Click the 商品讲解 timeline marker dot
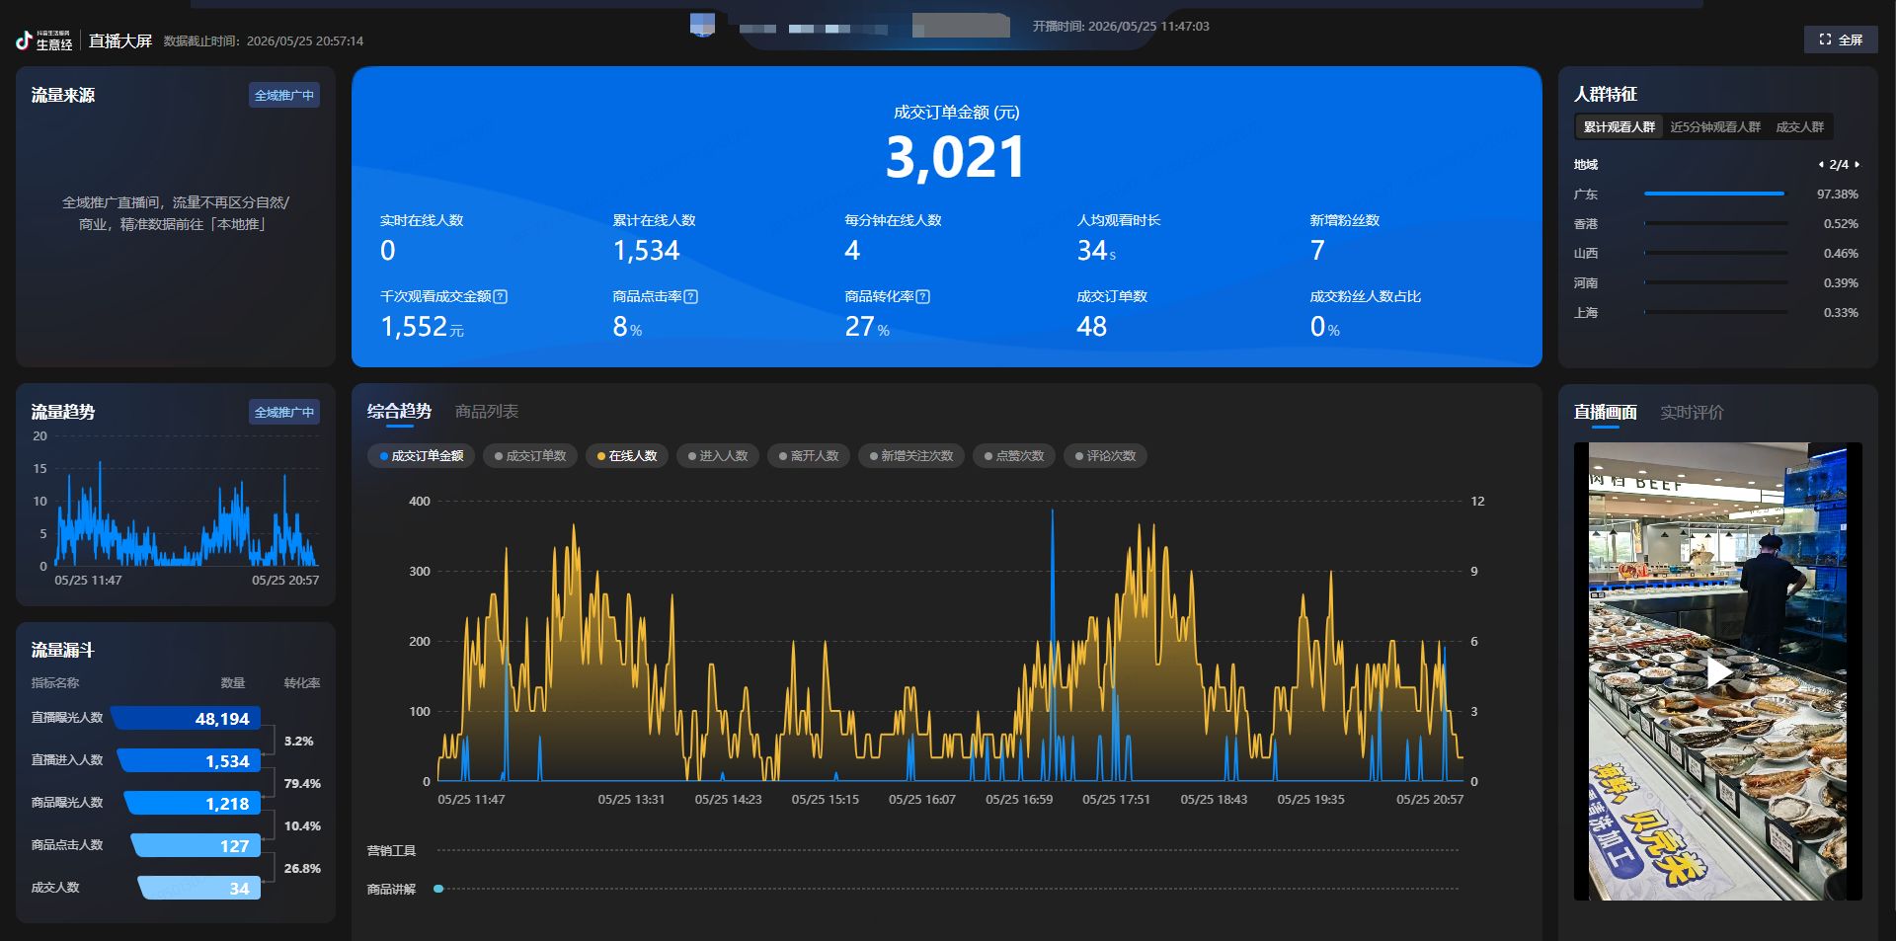This screenshot has height=941, width=1896. (x=438, y=889)
